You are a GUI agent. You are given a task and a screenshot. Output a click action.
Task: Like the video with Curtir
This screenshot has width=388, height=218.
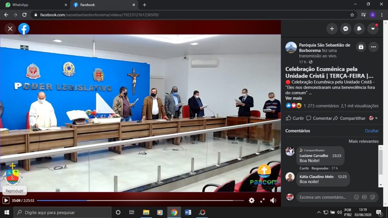(x=295, y=118)
